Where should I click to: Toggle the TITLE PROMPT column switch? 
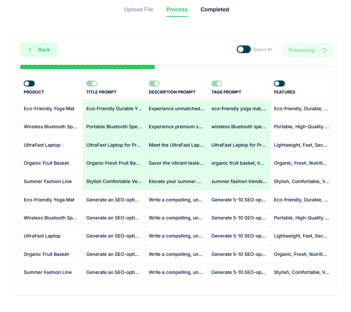click(92, 84)
